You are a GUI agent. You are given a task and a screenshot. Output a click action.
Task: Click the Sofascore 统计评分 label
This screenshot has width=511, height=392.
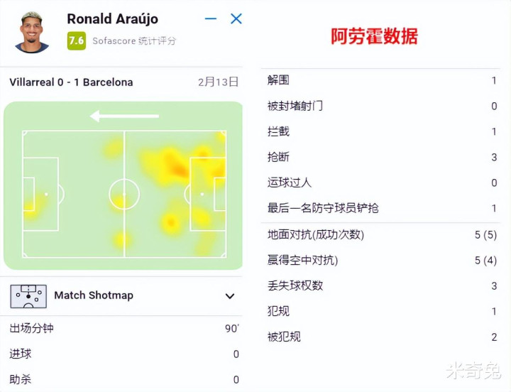[134, 41]
